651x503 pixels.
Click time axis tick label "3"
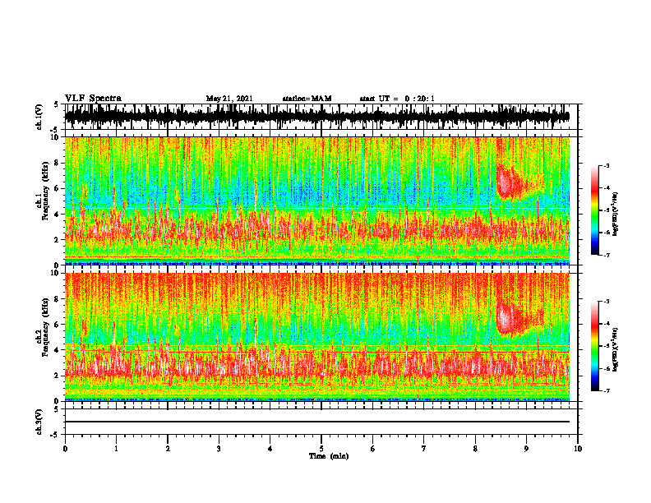[x=219, y=449]
